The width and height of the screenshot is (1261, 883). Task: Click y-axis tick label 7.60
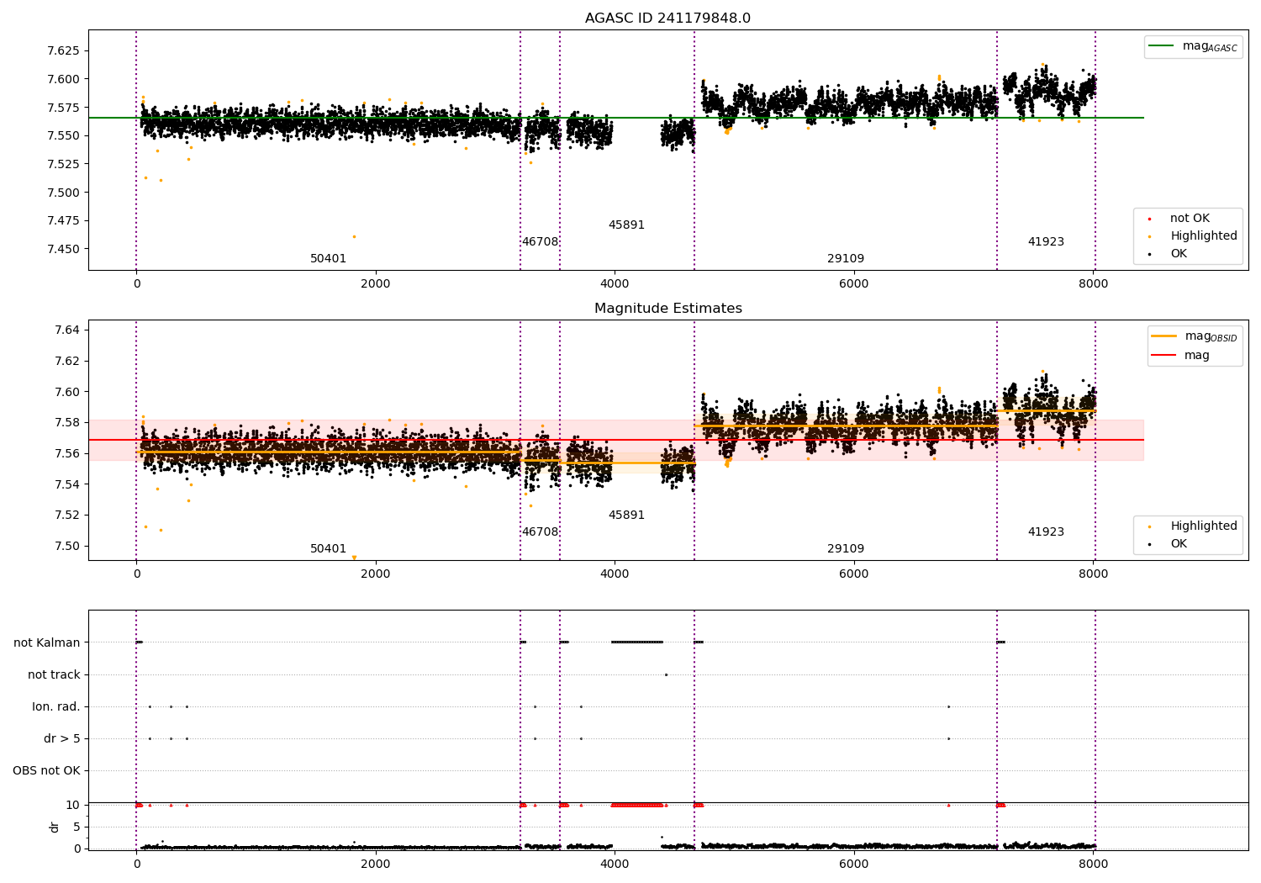[x=66, y=392]
